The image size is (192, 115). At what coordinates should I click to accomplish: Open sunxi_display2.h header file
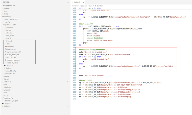12,55
